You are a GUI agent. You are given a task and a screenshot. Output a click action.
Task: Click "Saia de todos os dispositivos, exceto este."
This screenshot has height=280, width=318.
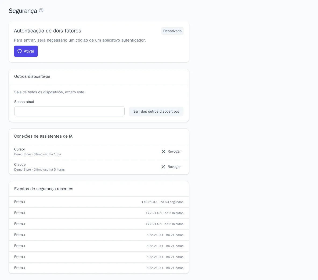click(50, 92)
